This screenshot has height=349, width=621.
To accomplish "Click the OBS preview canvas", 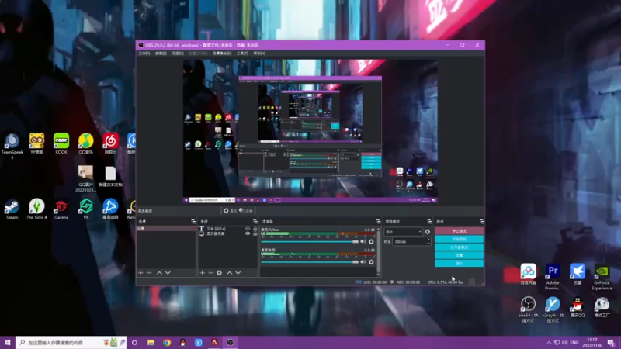I will pos(310,131).
